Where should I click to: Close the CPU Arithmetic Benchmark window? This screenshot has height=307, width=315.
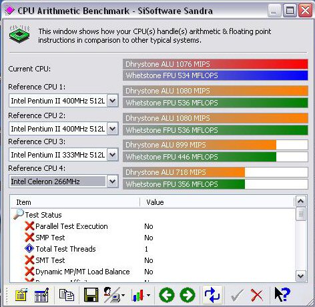pyautogui.click(x=305, y=11)
